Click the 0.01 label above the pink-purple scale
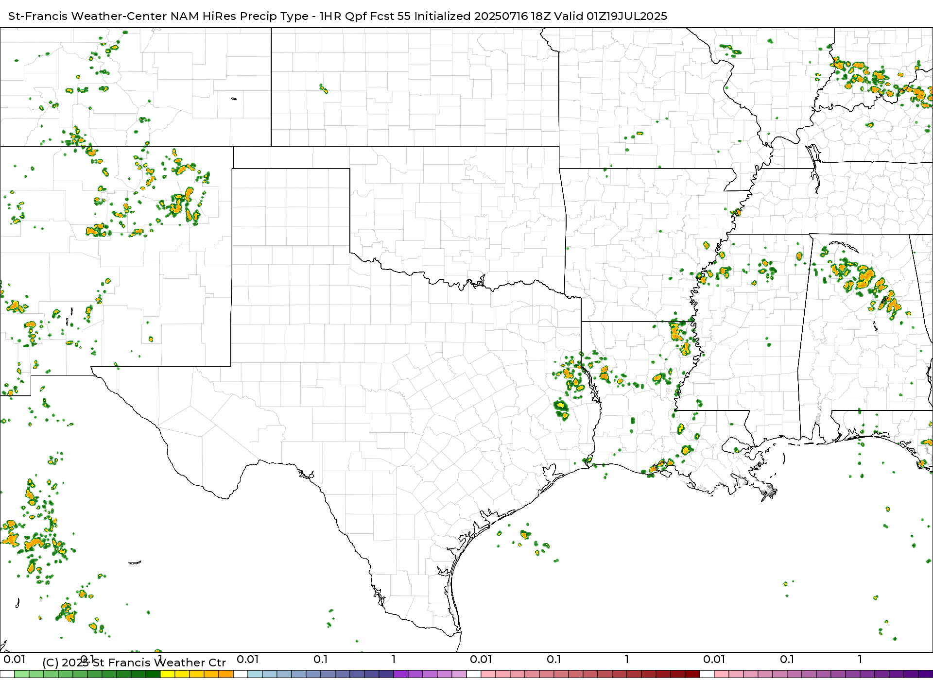 pos(714,659)
